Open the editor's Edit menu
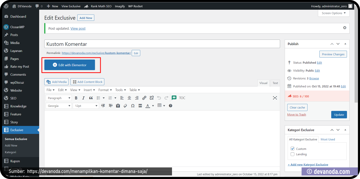 62,90
